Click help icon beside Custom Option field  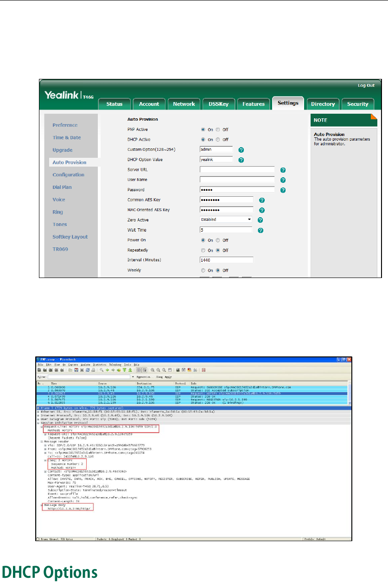tap(241, 150)
